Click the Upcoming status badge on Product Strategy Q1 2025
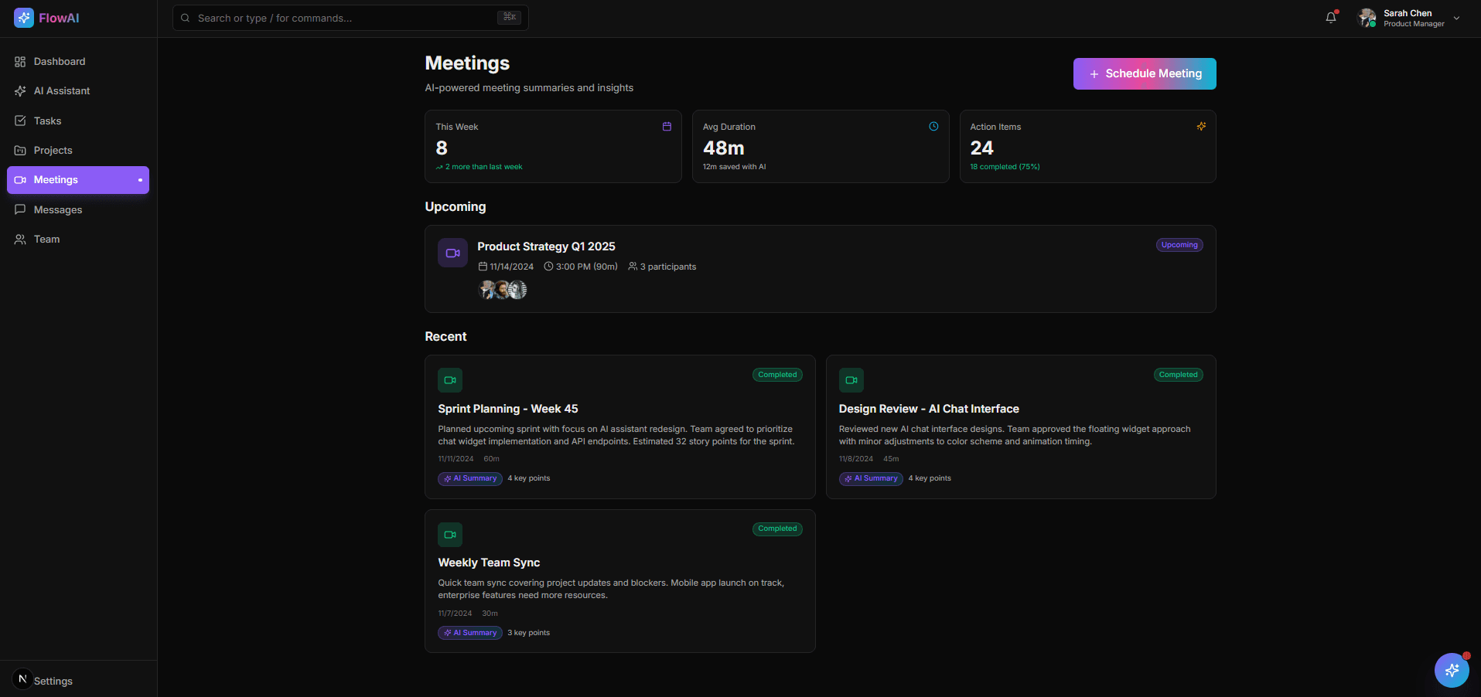Screen dimensions: 1481x697 1179,244
